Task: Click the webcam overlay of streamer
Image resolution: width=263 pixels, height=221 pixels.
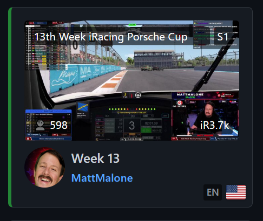Action: (205, 118)
